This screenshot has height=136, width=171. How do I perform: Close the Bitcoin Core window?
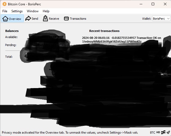tap(165, 4)
